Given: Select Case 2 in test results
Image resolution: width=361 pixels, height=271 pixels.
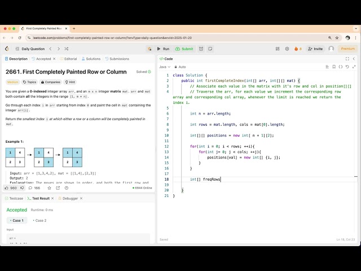Looking at the screenshot, I should pos(39,220).
